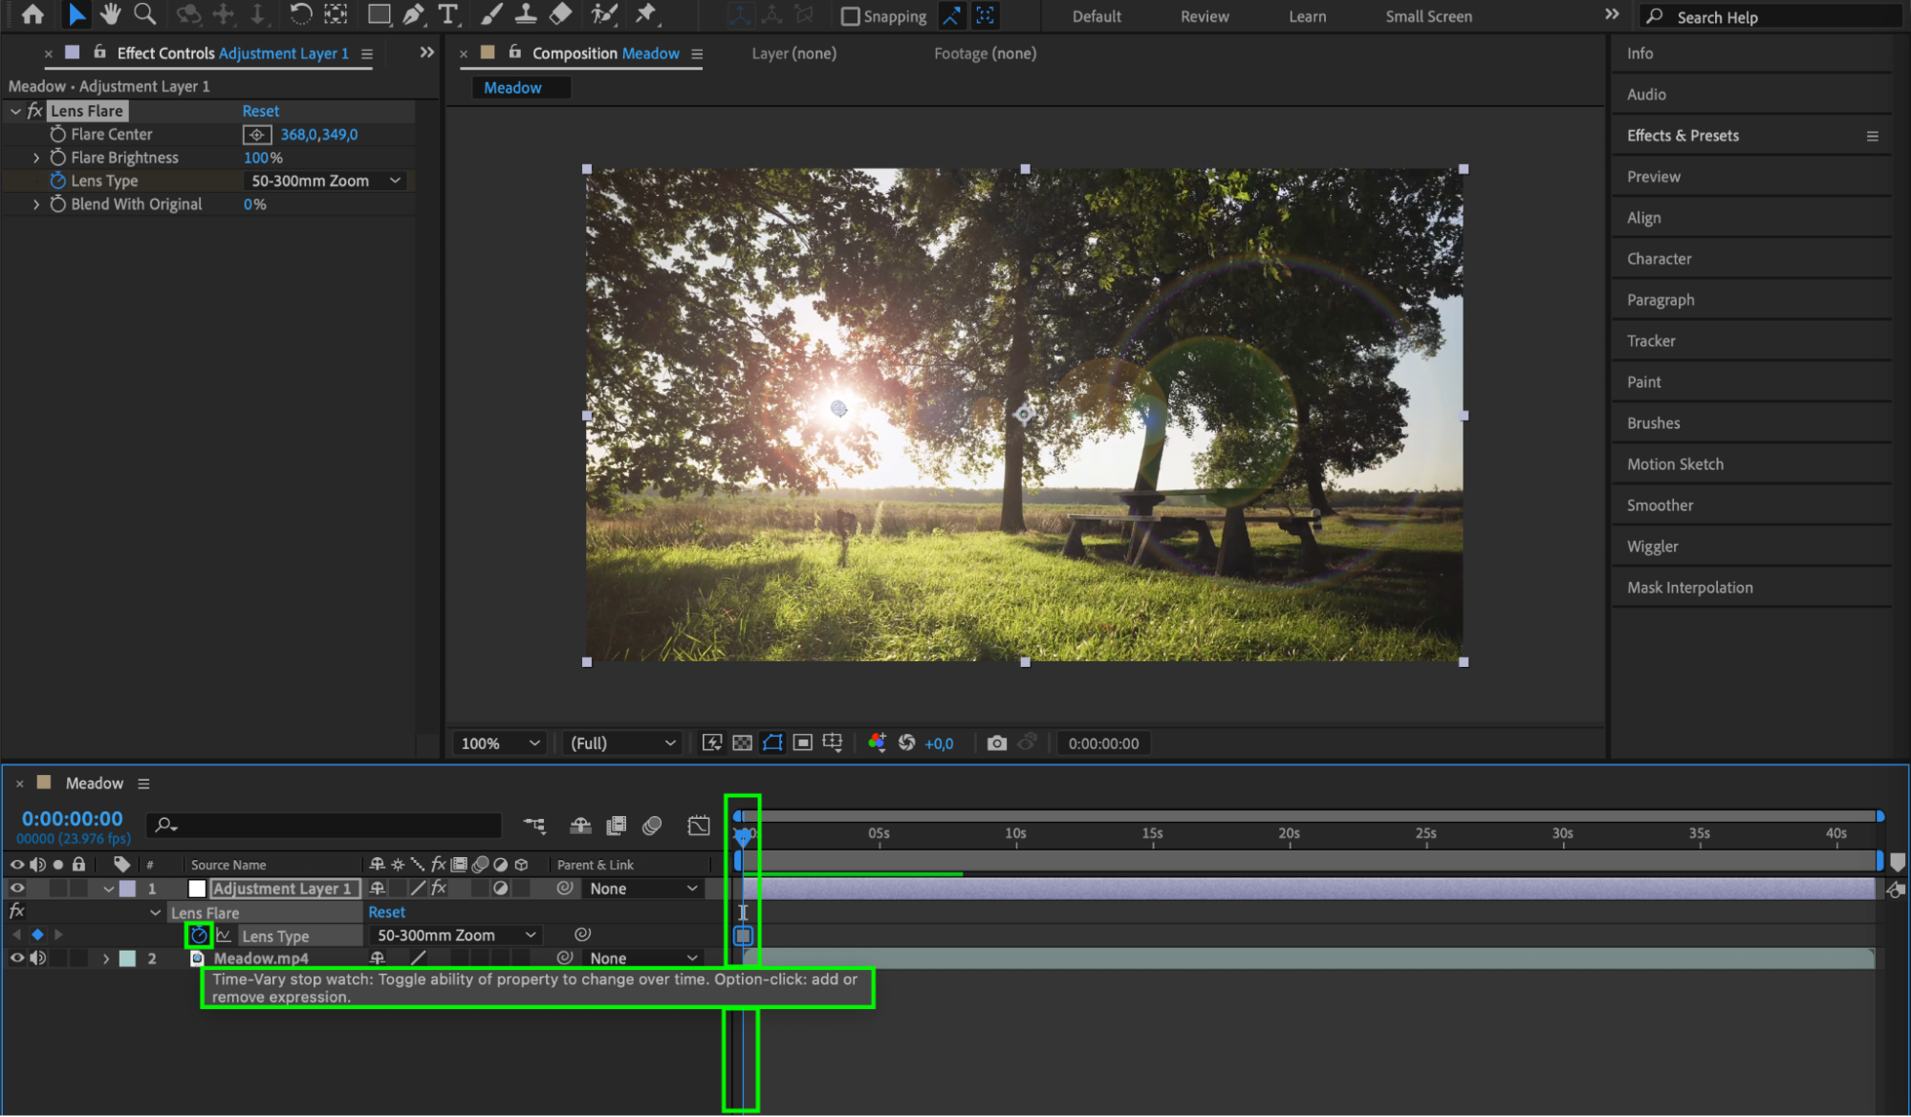The height and width of the screenshot is (1117, 1911).
Task: Select the Puppet Pin tool
Action: 646,14
